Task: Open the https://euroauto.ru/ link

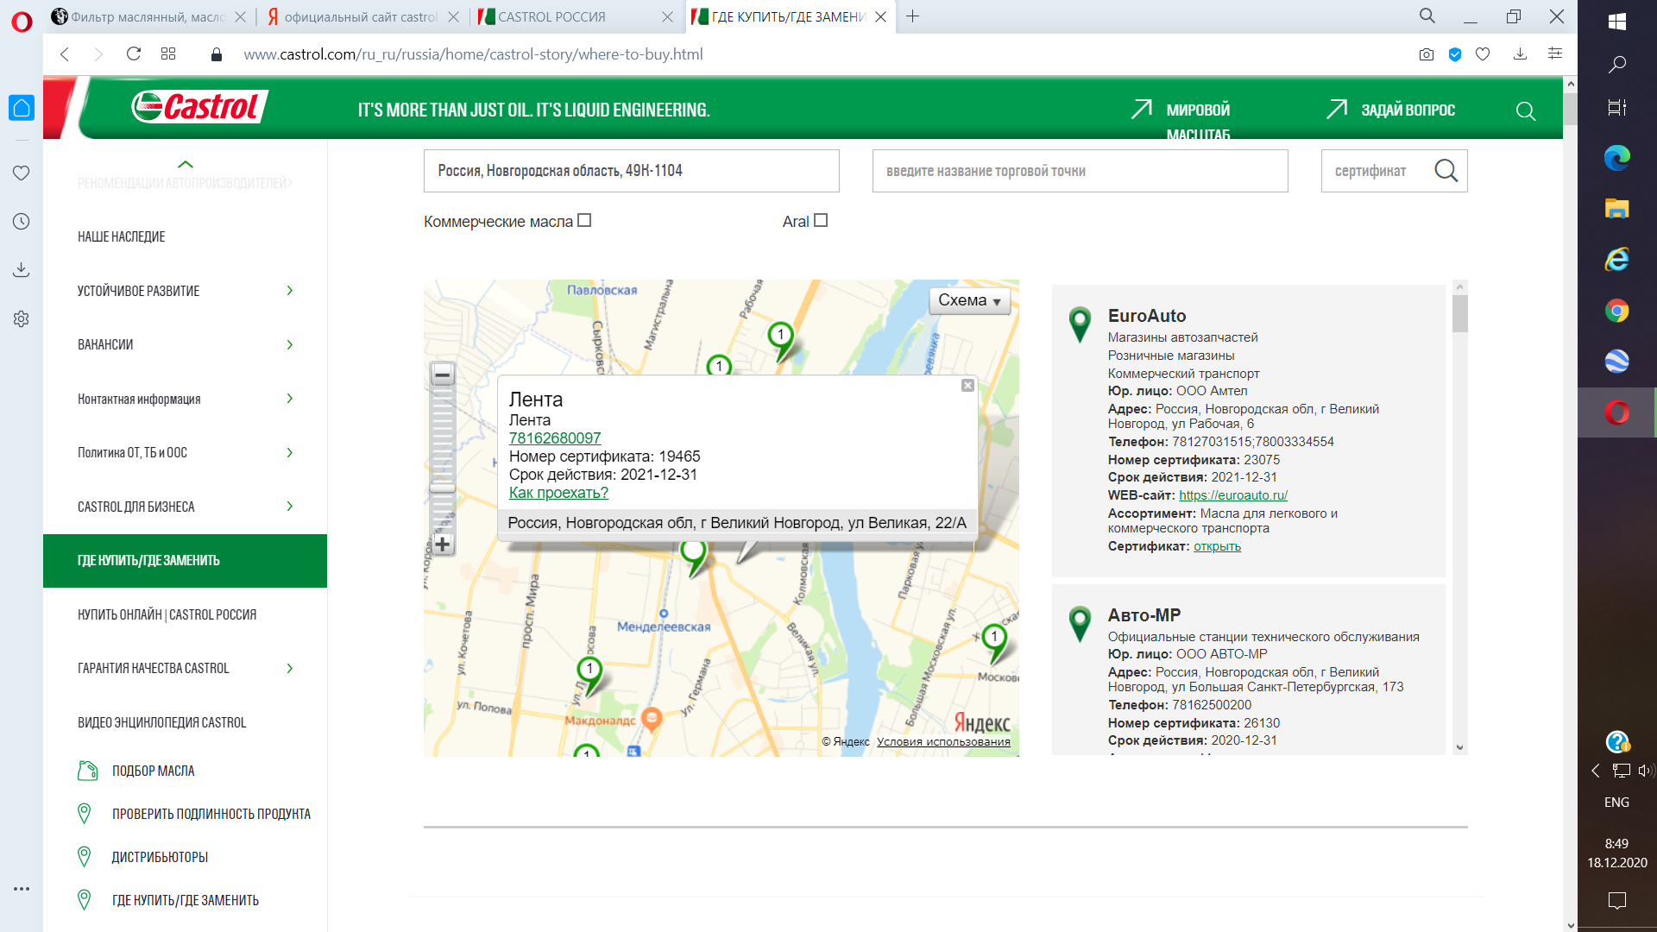Action: tap(1233, 495)
